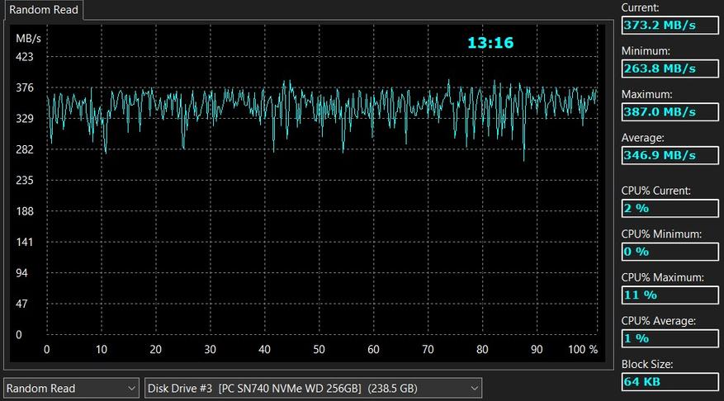Expand the Disk Drive #3 selection dropdown

click(312, 388)
